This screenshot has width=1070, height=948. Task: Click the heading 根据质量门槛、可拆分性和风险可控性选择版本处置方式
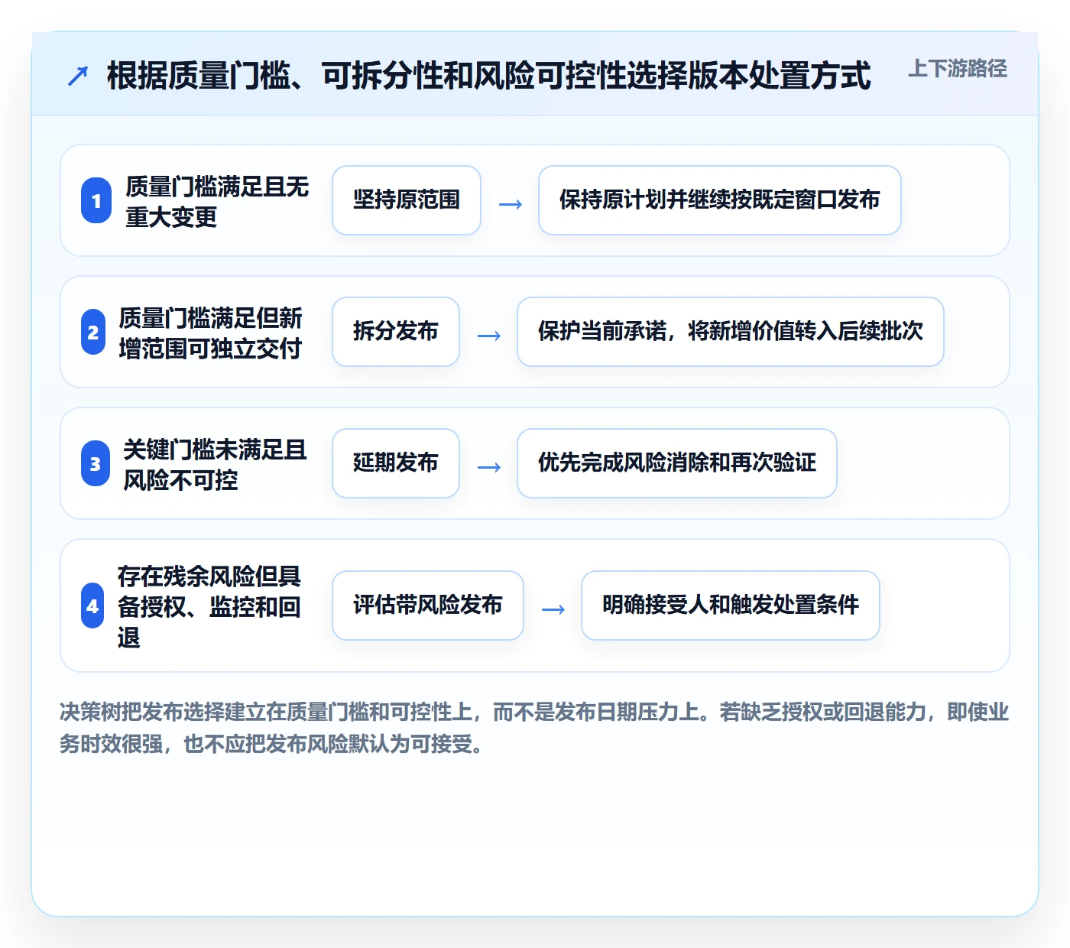coord(488,76)
